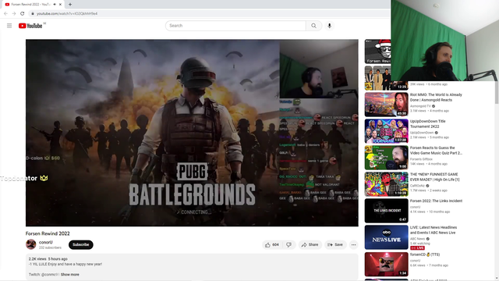Share the video with the Share button
The height and width of the screenshot is (281, 499).
tap(310, 244)
